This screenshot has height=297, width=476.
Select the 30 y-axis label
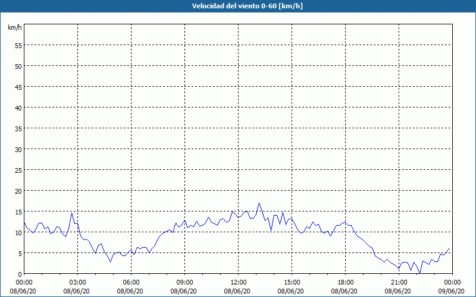pos(18,149)
